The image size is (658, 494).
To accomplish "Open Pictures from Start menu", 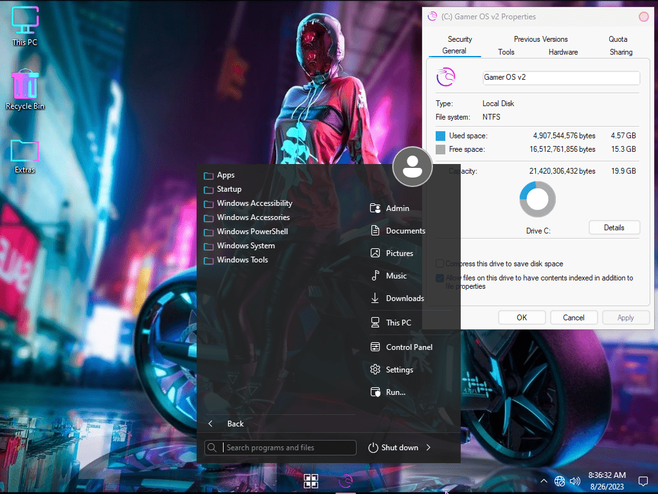I will click(392, 253).
